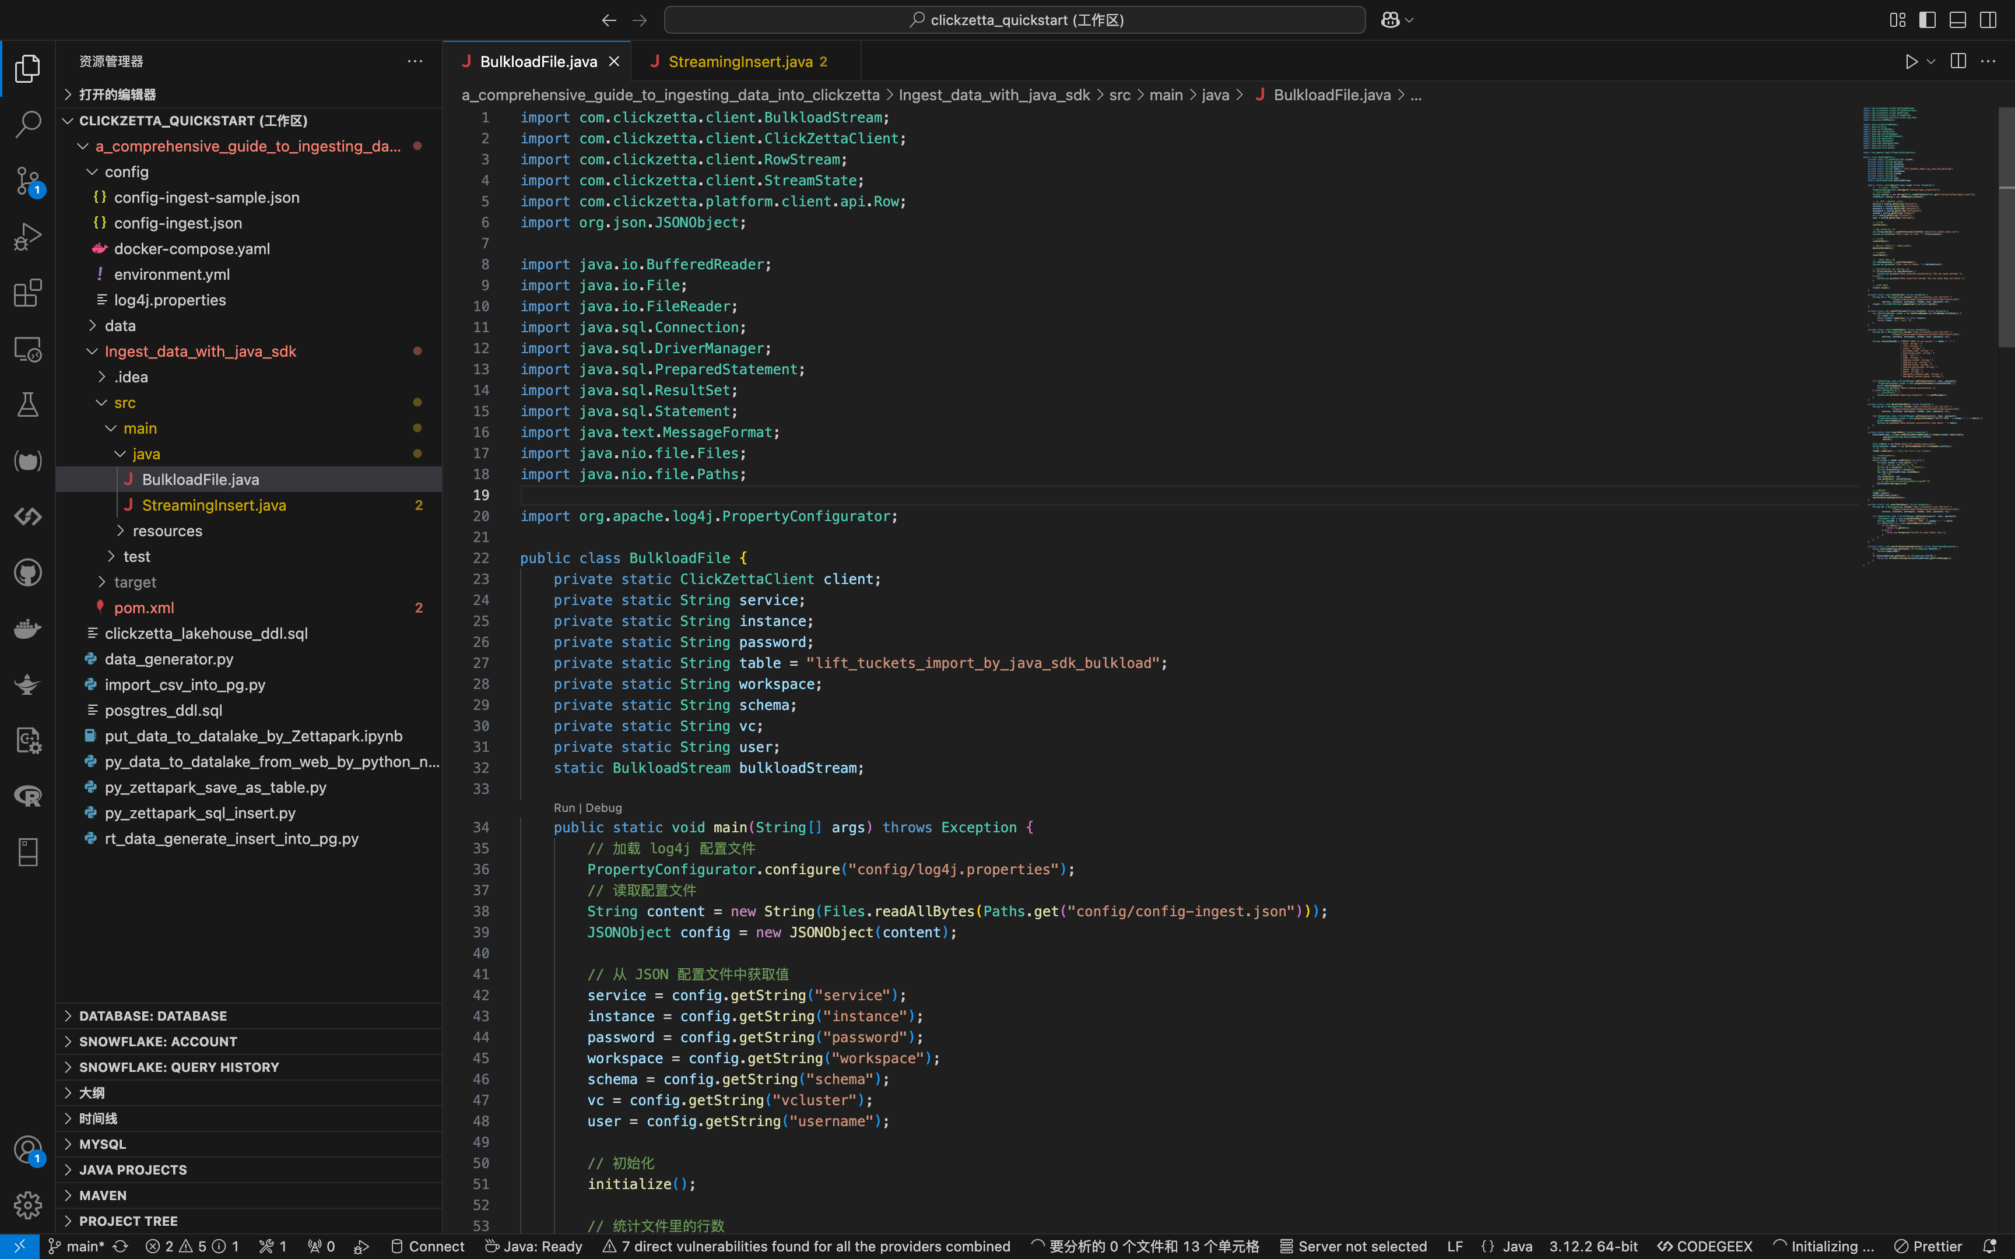
Task: Collapse the config folder
Action: tap(126, 171)
